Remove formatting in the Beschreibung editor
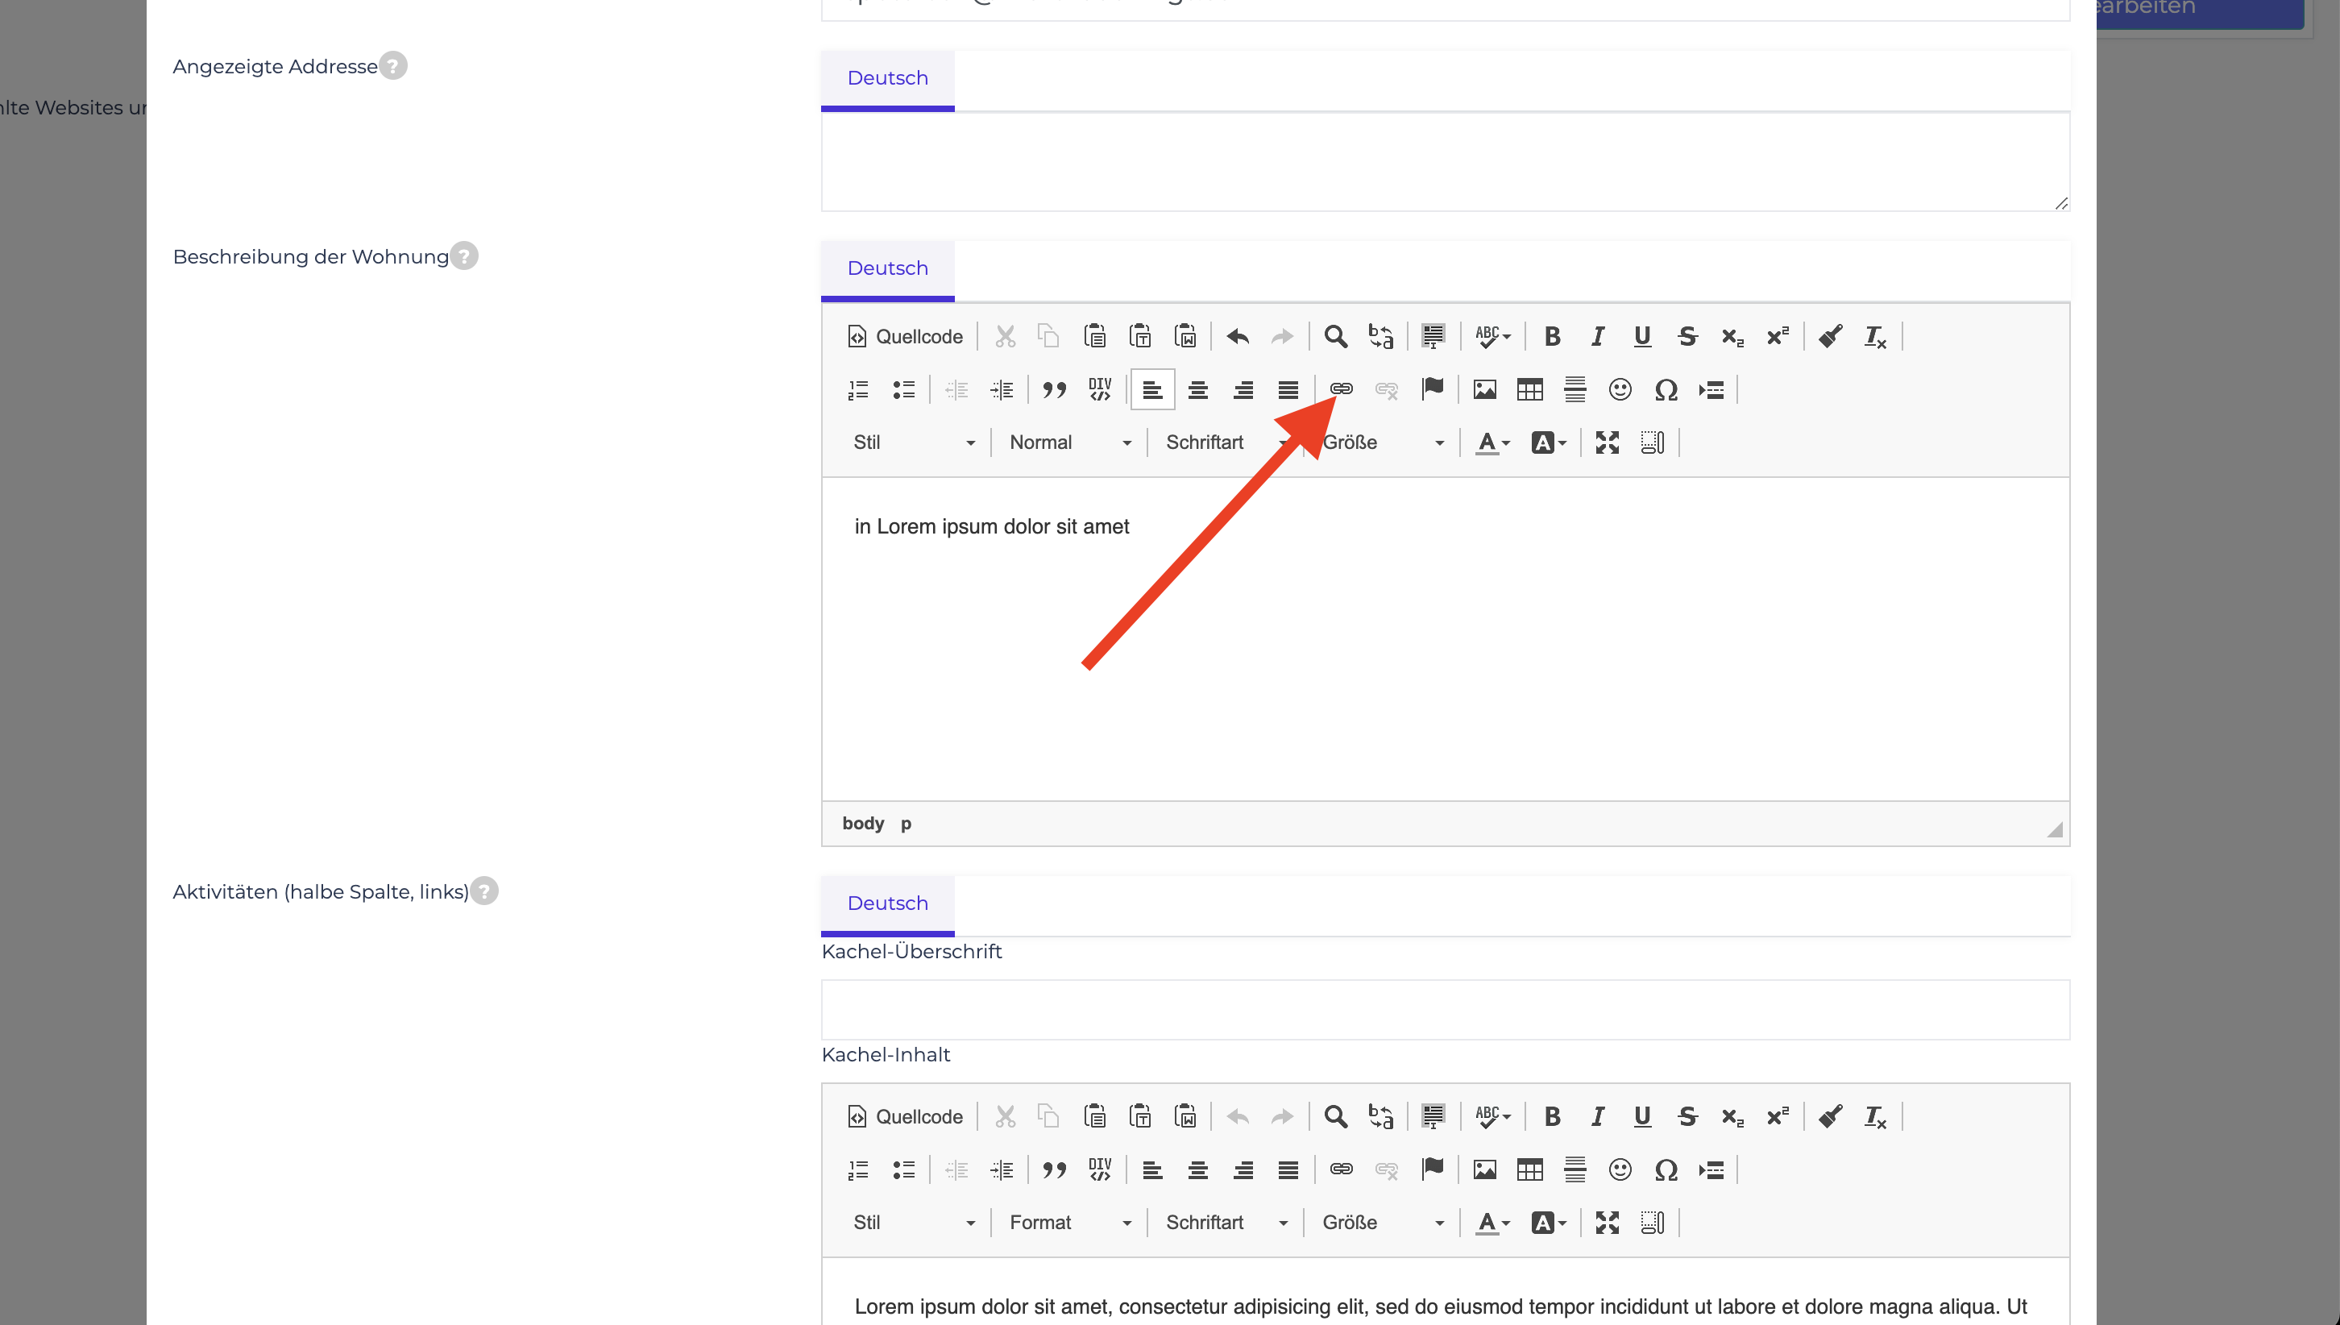The width and height of the screenshot is (2340, 1325). click(x=1875, y=337)
